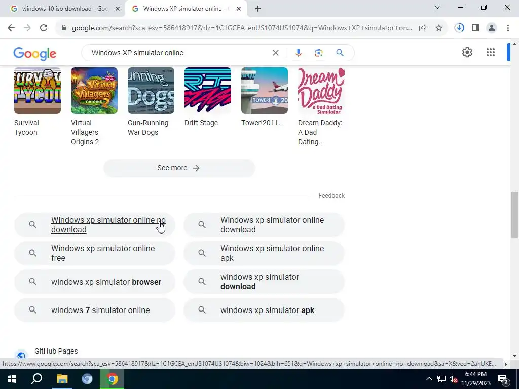Screen dimensions: 519x389
Task: Go back using the browser back arrow
Action: tap(11, 28)
